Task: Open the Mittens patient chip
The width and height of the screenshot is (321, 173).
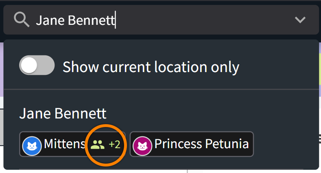Action: click(73, 144)
